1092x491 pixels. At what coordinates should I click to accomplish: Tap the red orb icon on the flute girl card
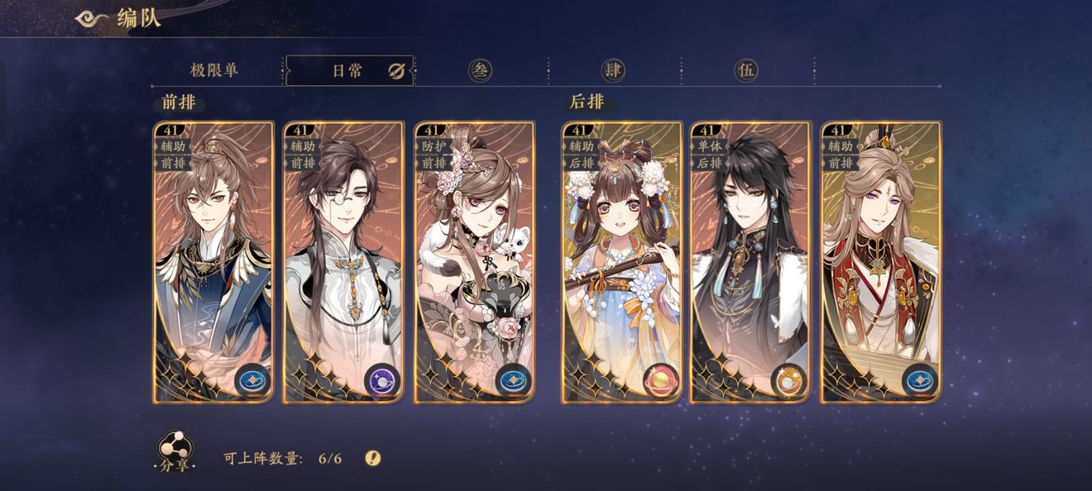click(659, 379)
